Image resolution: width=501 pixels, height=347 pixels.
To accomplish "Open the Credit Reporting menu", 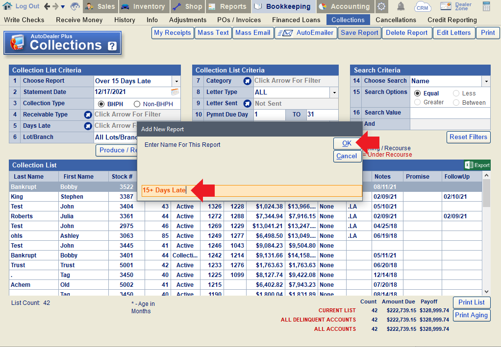I will pos(452,20).
